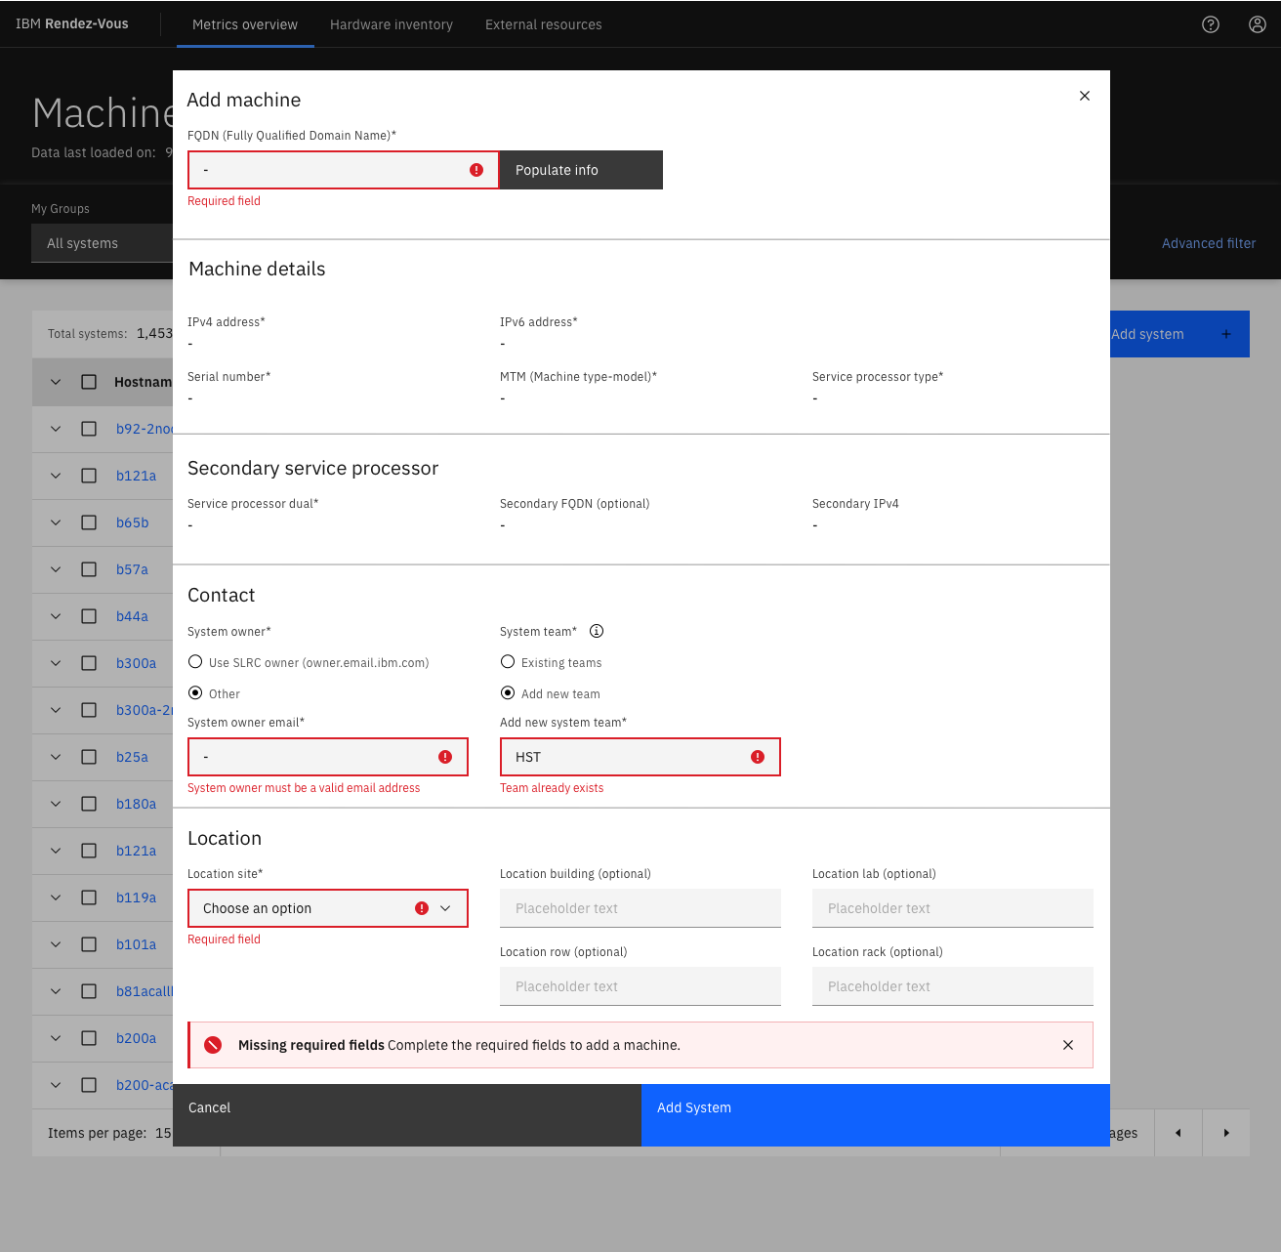1281x1252 pixels.
Task: Open the Location site dropdown
Action: pyautogui.click(x=328, y=908)
